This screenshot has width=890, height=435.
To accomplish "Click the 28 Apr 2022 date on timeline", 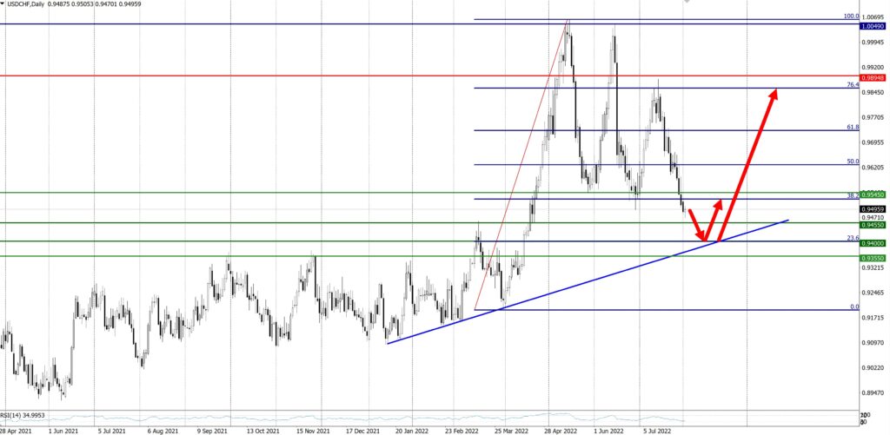I will (559, 429).
